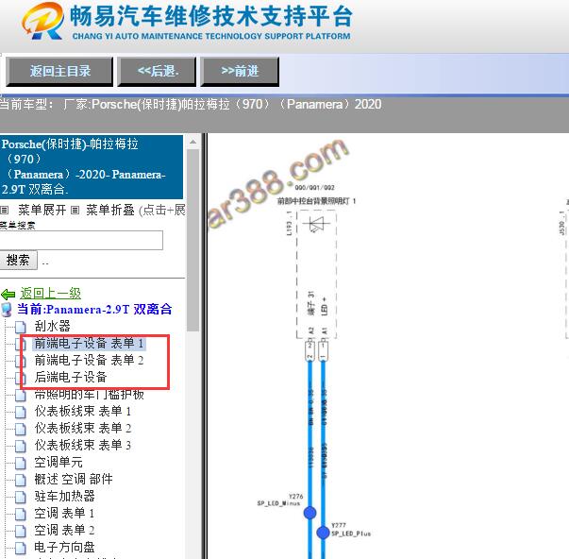Click the document icon beside 电子方向盘
The image size is (569, 559).
point(21,548)
